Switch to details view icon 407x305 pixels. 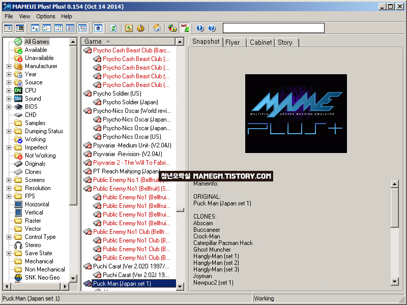click(70, 28)
